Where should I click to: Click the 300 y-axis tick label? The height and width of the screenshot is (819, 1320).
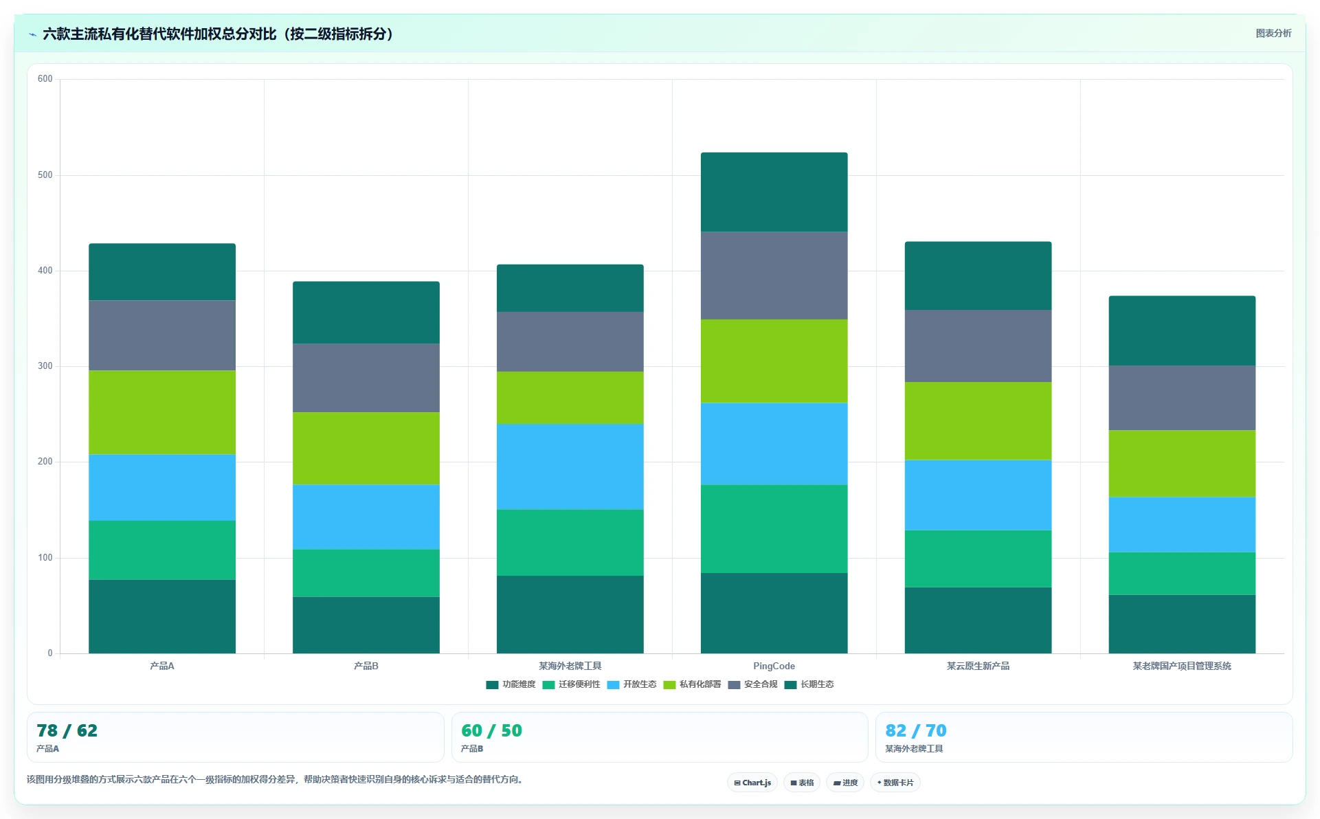(x=45, y=366)
